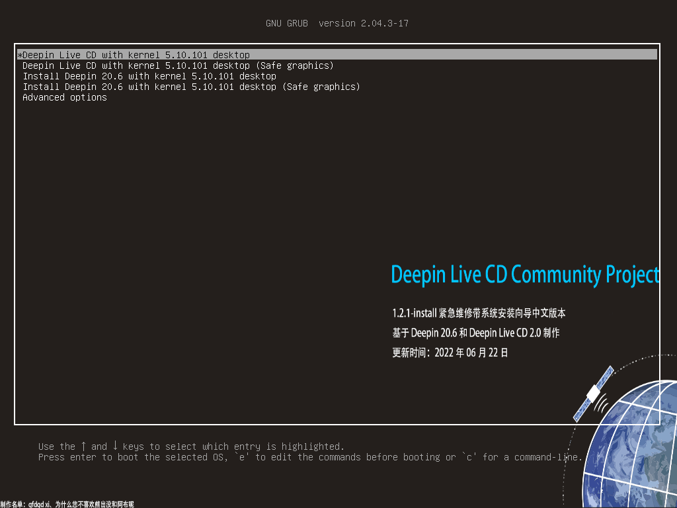The image size is (677, 508).
Task: Click the credits text at bottom left
Action: pyautogui.click(x=66, y=503)
